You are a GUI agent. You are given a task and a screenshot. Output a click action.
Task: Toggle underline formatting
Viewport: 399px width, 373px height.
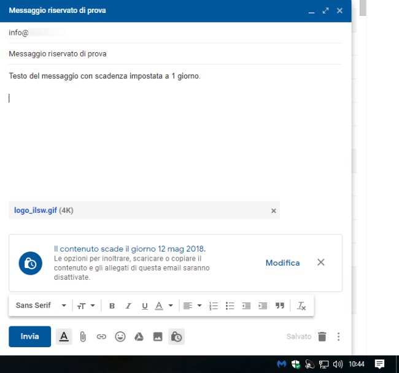[x=144, y=306]
